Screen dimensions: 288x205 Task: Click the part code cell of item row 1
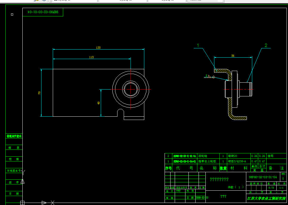[x=185, y=162]
